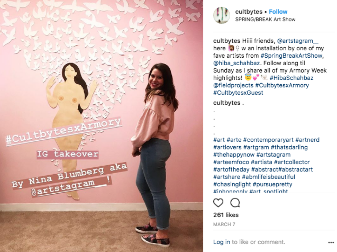Open the #SpringBreakArtShow hashtag
337x252 pixels.
(x=291, y=56)
